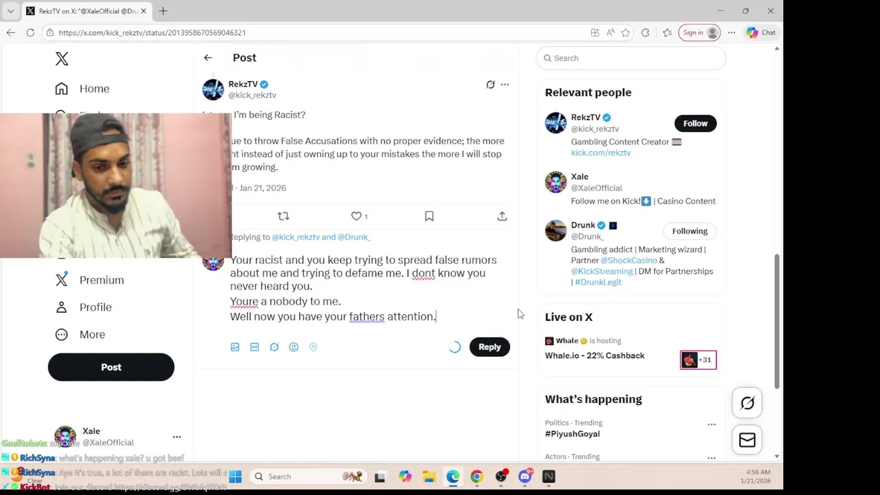
Task: Click the X search field
Action: 630,58
